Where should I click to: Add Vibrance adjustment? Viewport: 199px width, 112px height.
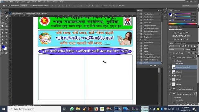187,33
